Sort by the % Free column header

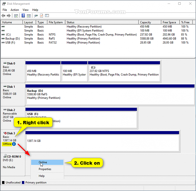(x=186, y=22)
